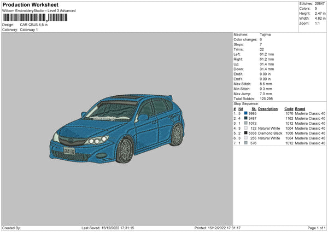Viewport: 328px width, 232px height.
Task: Click the Right label in the measurements
Action: click(x=238, y=59)
